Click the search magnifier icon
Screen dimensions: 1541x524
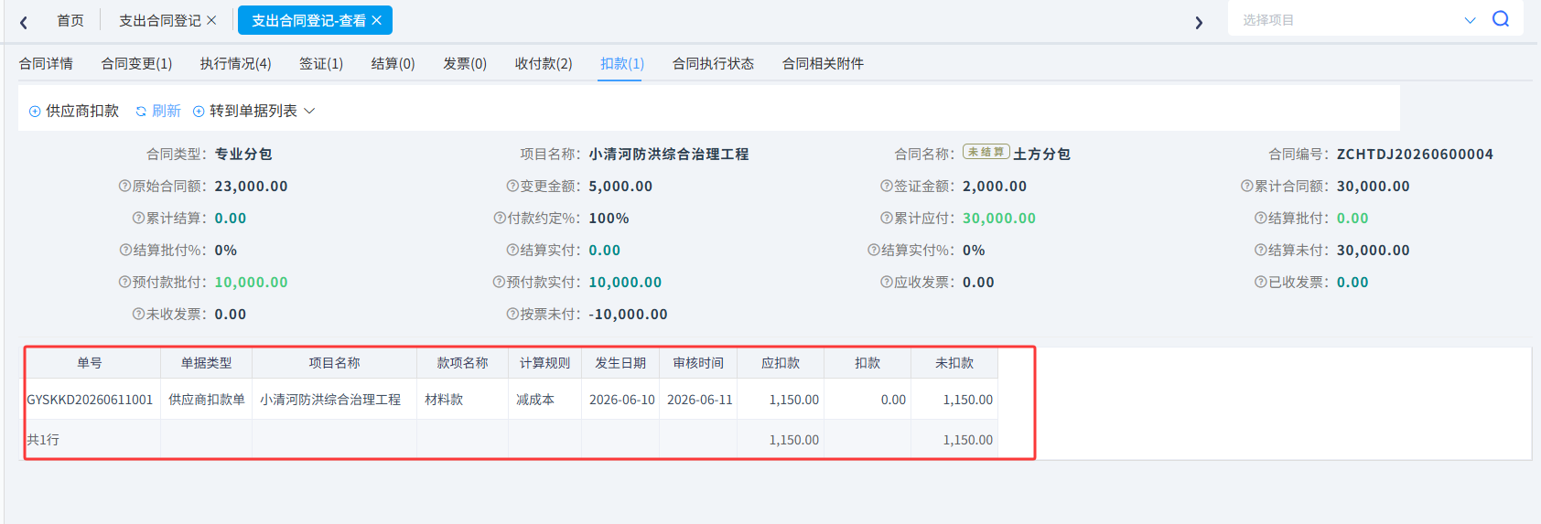pos(1501,19)
